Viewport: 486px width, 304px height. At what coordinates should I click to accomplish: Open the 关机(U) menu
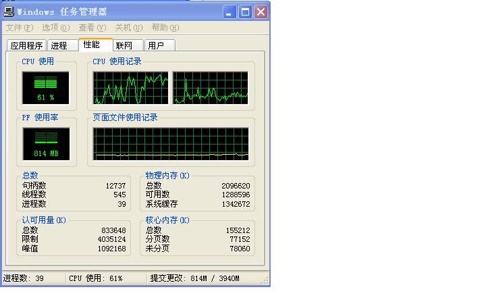point(129,28)
